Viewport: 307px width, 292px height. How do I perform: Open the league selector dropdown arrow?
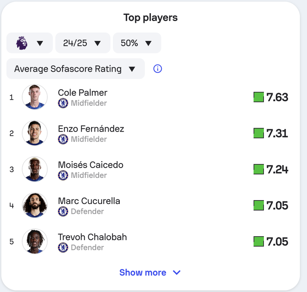point(40,43)
